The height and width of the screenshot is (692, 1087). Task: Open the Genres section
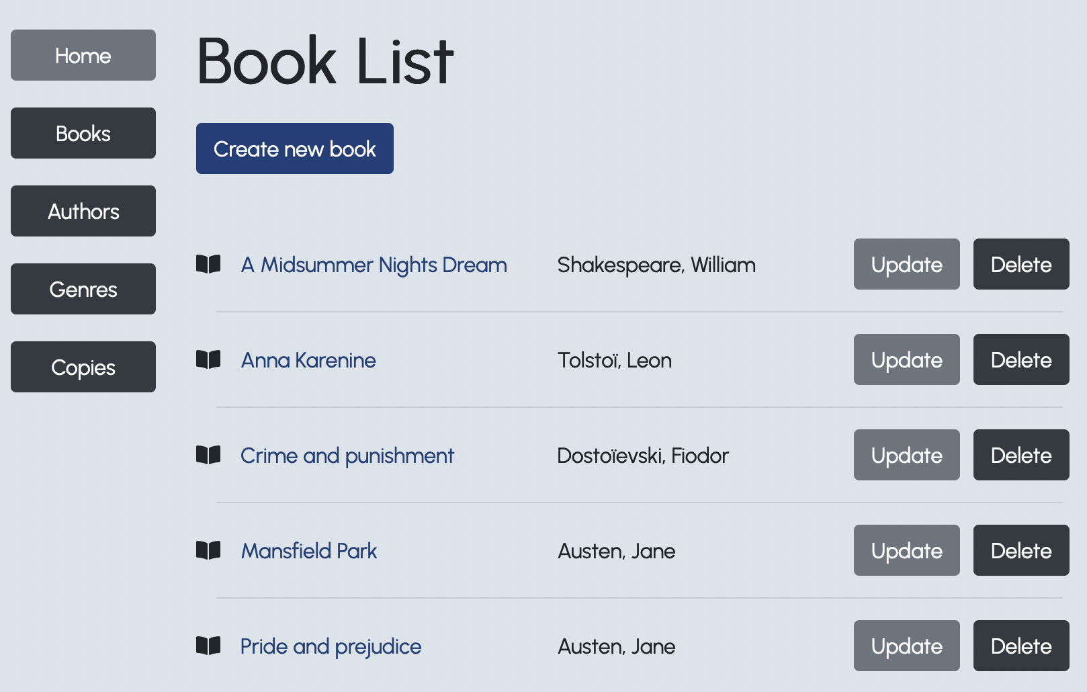tap(83, 289)
